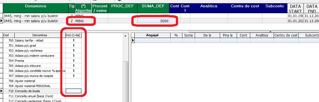Click the empty Incl. cell for Concediu de boala
The width and height of the screenshot is (319, 102).
coord(74,91)
